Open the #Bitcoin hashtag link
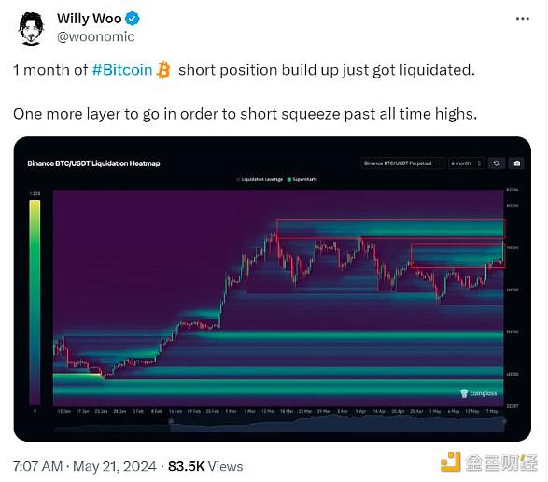The width and height of the screenshot is (548, 482). pos(122,70)
